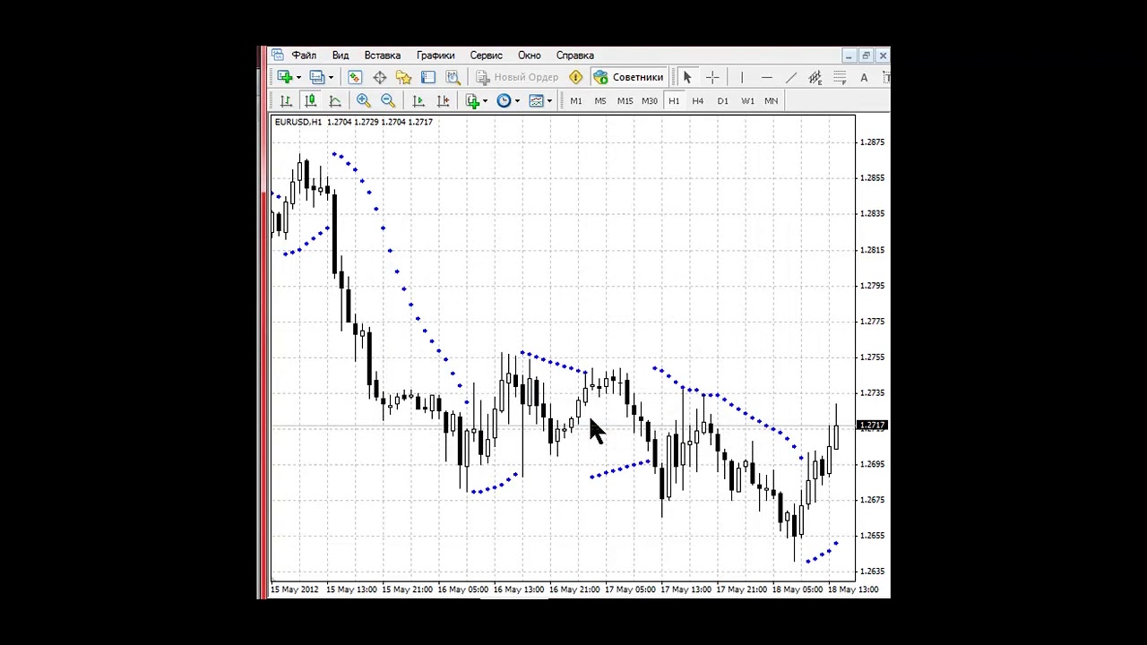Zoom in on the chart
Screen dimensions: 1147x645
[x=363, y=101]
